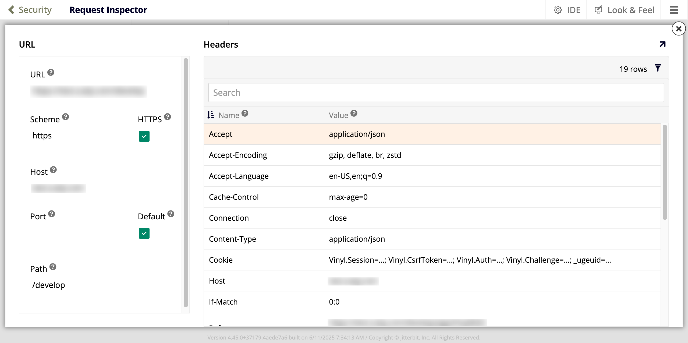Click help icon next to Path label
Screen dimensions: 688x343
pyautogui.click(x=53, y=267)
